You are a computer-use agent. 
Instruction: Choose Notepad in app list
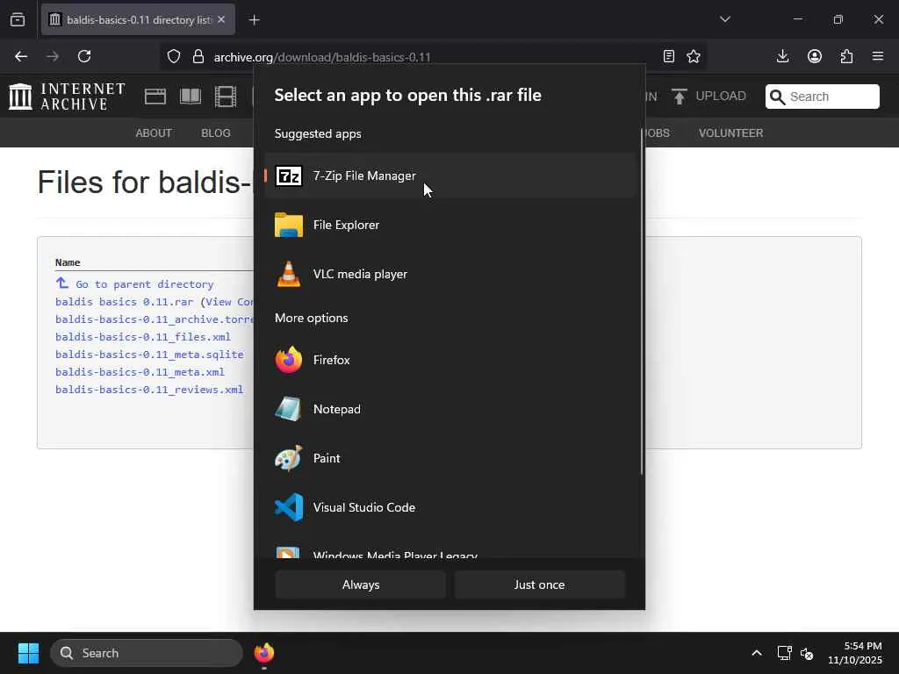point(450,409)
